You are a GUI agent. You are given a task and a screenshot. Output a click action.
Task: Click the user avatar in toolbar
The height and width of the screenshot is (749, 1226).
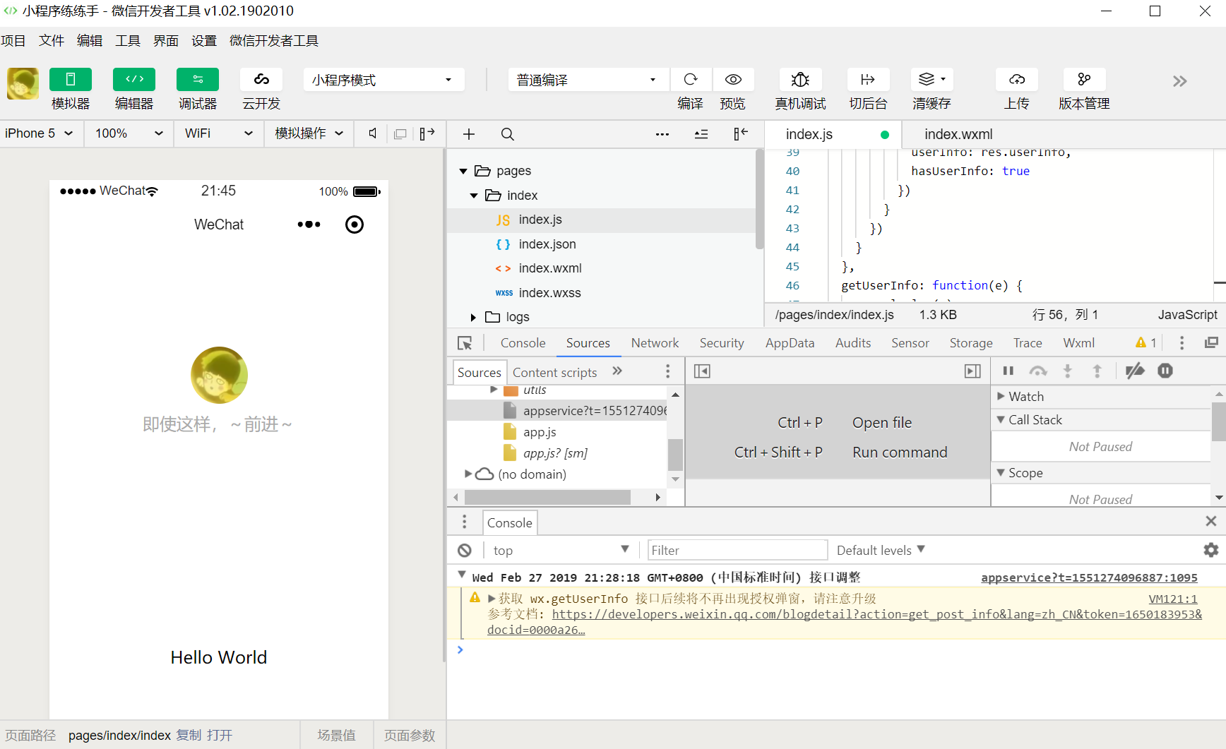[x=23, y=83]
